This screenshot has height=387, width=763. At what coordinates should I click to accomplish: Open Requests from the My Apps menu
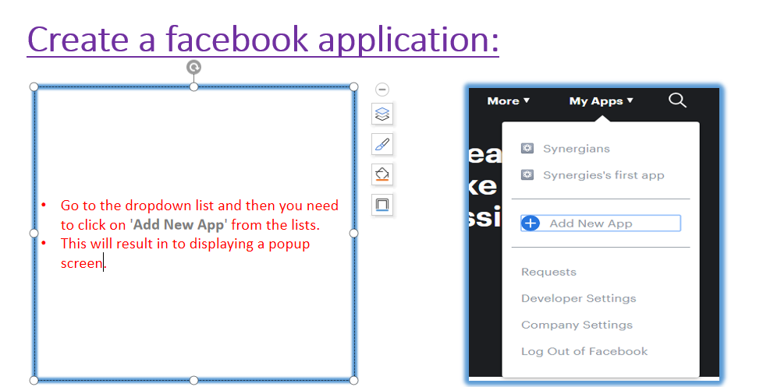pos(548,272)
